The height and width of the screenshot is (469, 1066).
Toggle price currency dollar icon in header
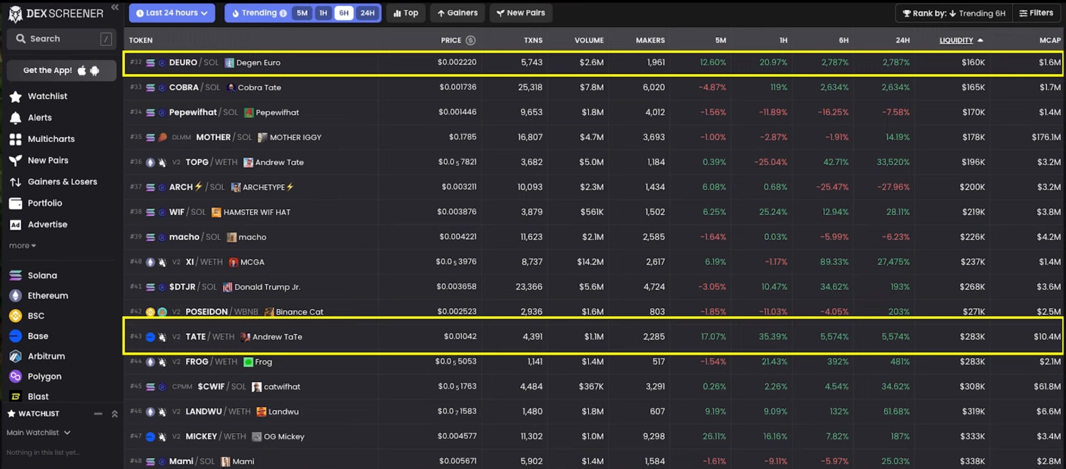click(x=471, y=40)
